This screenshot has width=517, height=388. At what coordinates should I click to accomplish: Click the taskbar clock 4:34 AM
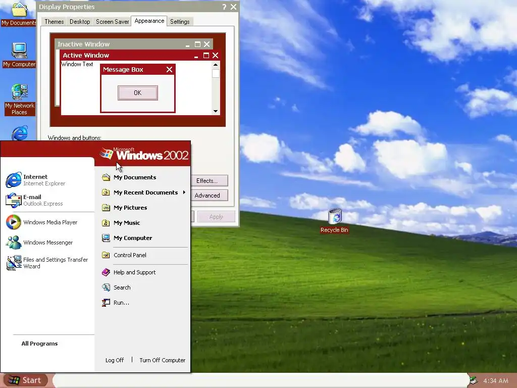[x=496, y=381]
